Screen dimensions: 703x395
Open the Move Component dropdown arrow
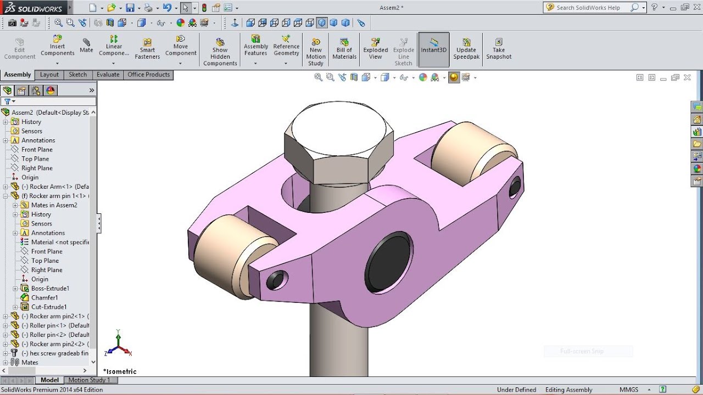181,63
